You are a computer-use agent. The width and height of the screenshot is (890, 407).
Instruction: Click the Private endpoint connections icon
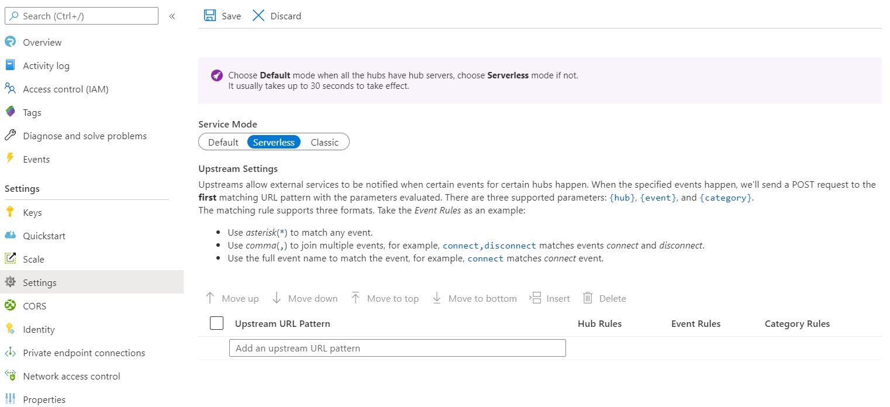[x=11, y=352]
